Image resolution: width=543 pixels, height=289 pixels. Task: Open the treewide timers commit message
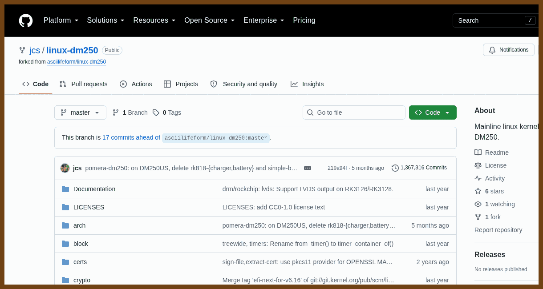click(x=308, y=244)
